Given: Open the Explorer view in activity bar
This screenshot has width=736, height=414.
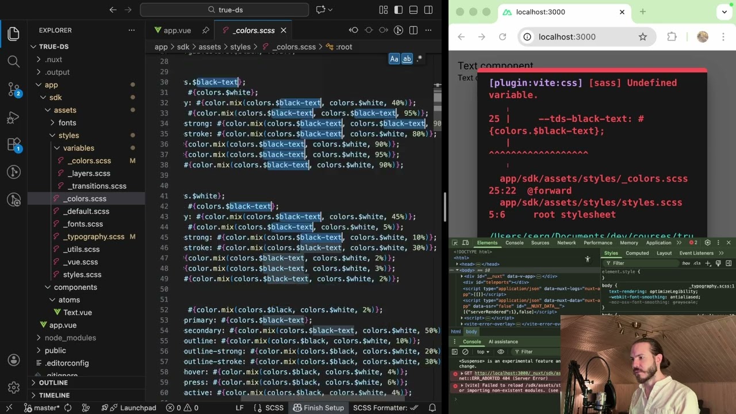Looking at the screenshot, I should pyautogui.click(x=14, y=34).
